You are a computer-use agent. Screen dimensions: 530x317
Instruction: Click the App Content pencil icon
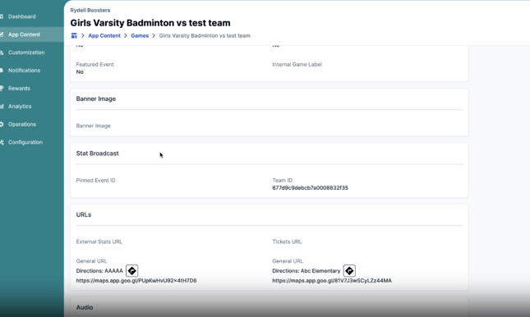2,34
